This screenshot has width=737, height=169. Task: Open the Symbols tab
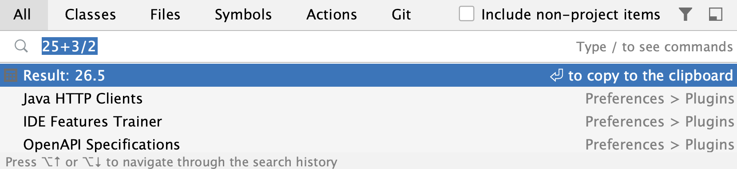243,15
